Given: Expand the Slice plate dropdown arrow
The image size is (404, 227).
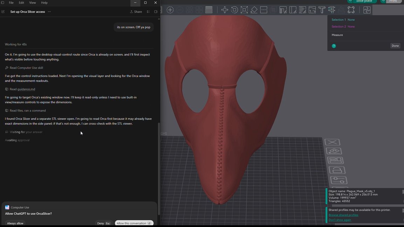Looking at the screenshot, I should pos(350,1).
